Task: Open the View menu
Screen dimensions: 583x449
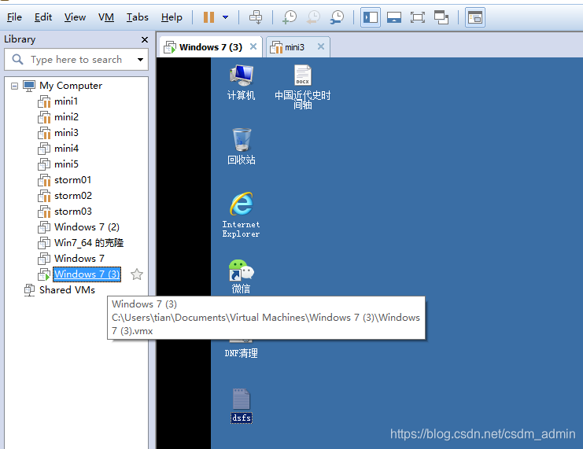Action: point(75,17)
